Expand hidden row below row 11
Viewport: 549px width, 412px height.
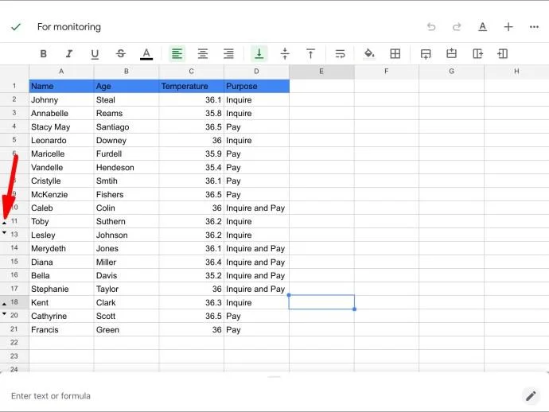pyautogui.click(x=4, y=223)
